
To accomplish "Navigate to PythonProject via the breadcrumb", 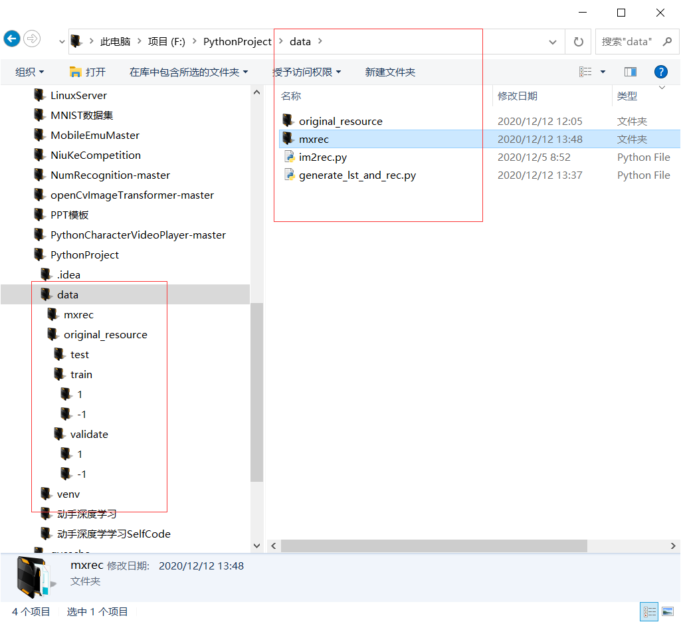I will point(237,41).
